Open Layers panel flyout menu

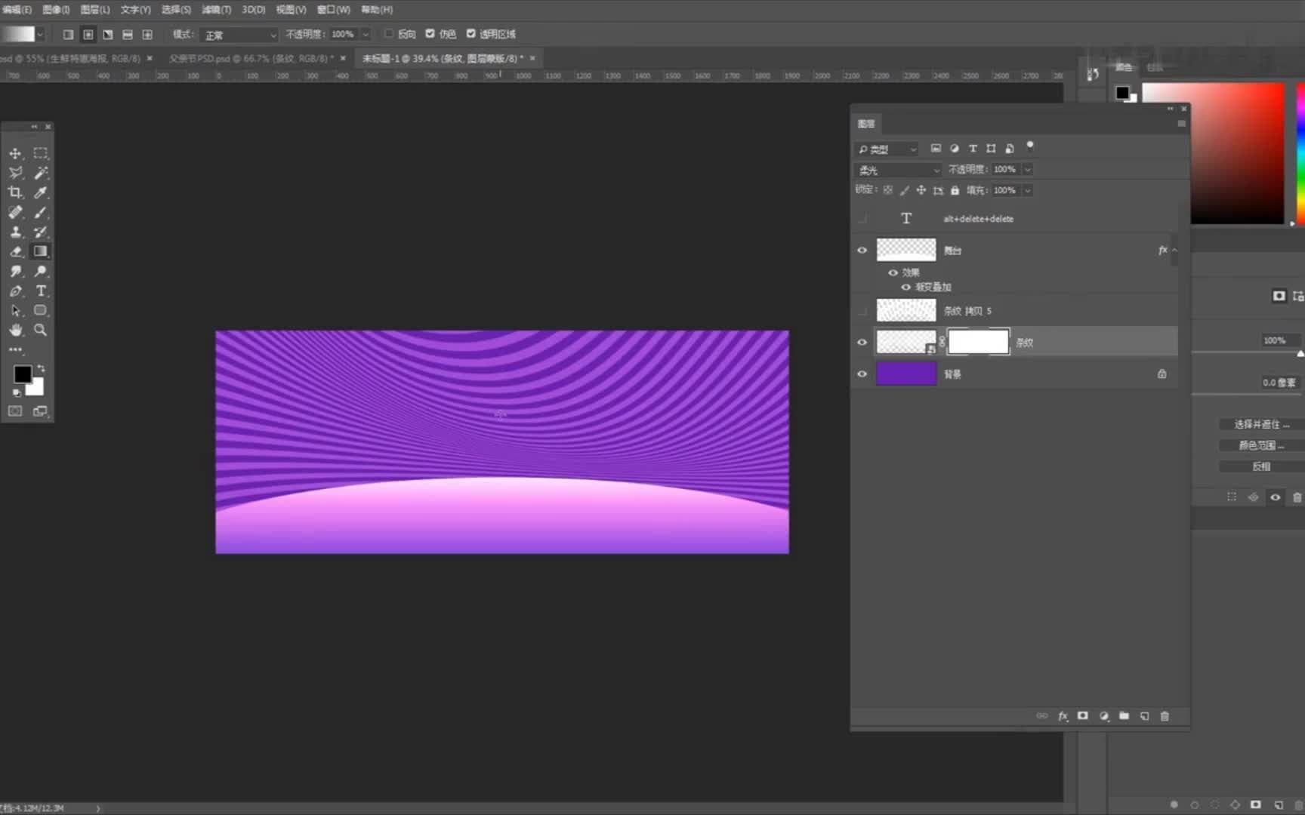tap(1181, 124)
